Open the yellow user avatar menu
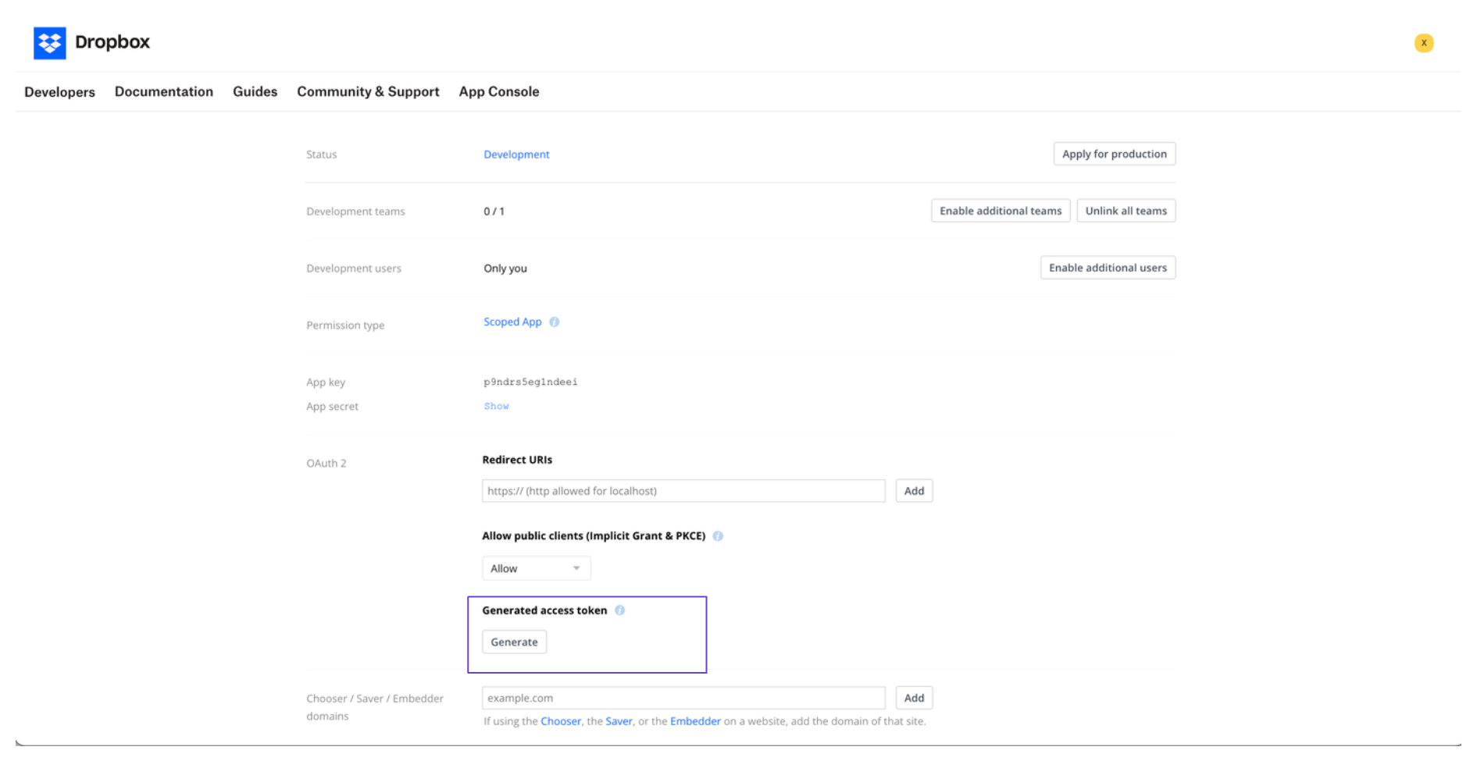Image resolution: width=1477 pixels, height=761 pixels. tap(1423, 43)
